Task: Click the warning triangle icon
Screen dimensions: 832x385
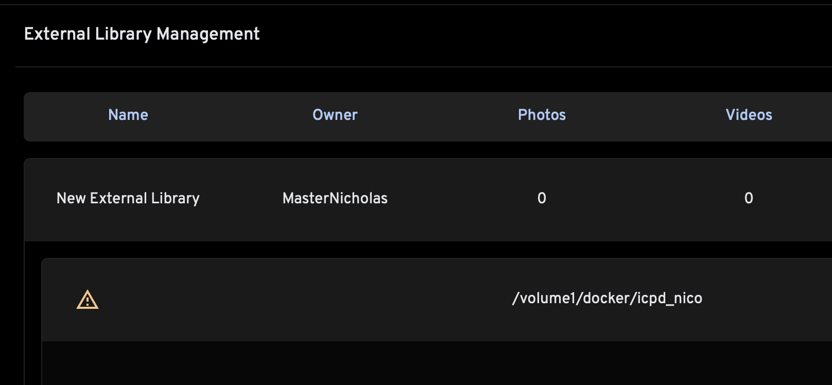Action: pos(88,300)
